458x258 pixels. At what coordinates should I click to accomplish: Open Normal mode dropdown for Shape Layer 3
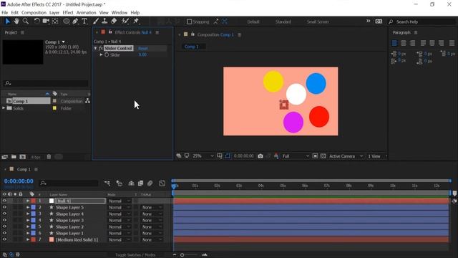[x=120, y=220]
